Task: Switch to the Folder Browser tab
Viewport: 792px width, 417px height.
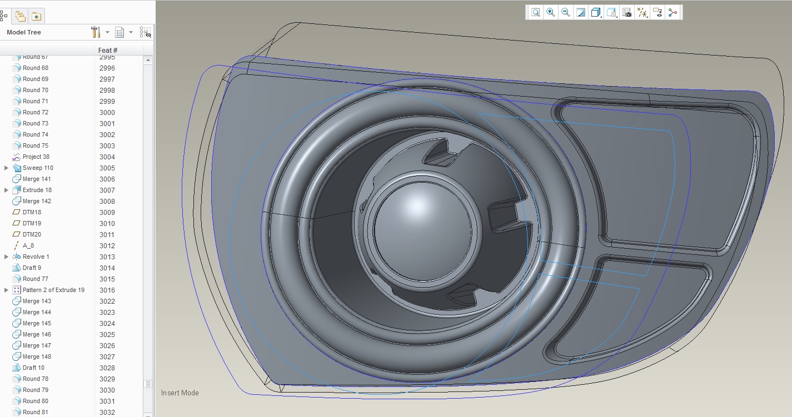Action: [21, 16]
